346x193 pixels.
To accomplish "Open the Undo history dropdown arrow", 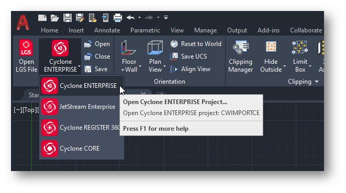I will (139, 17).
